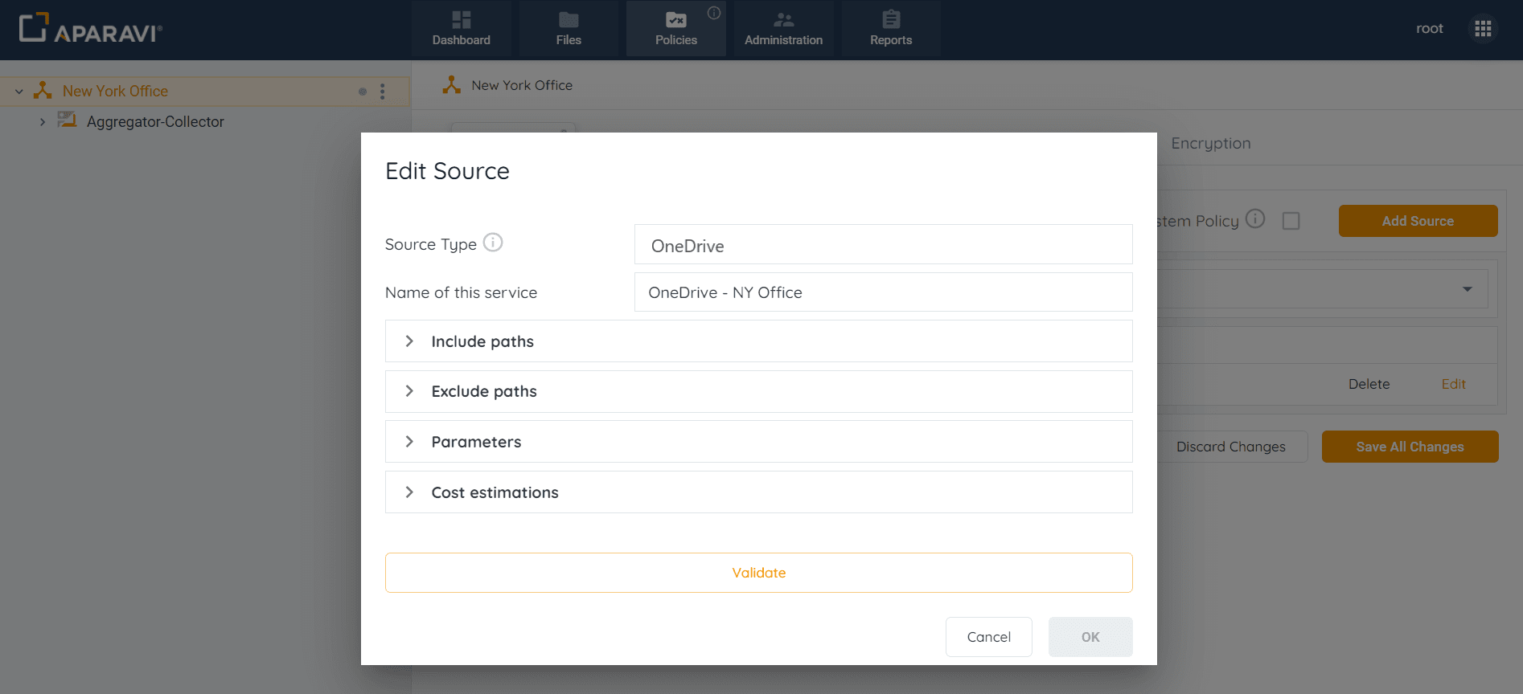Open the New York Office three-dot menu
Viewport: 1523px width, 694px height.
(383, 92)
